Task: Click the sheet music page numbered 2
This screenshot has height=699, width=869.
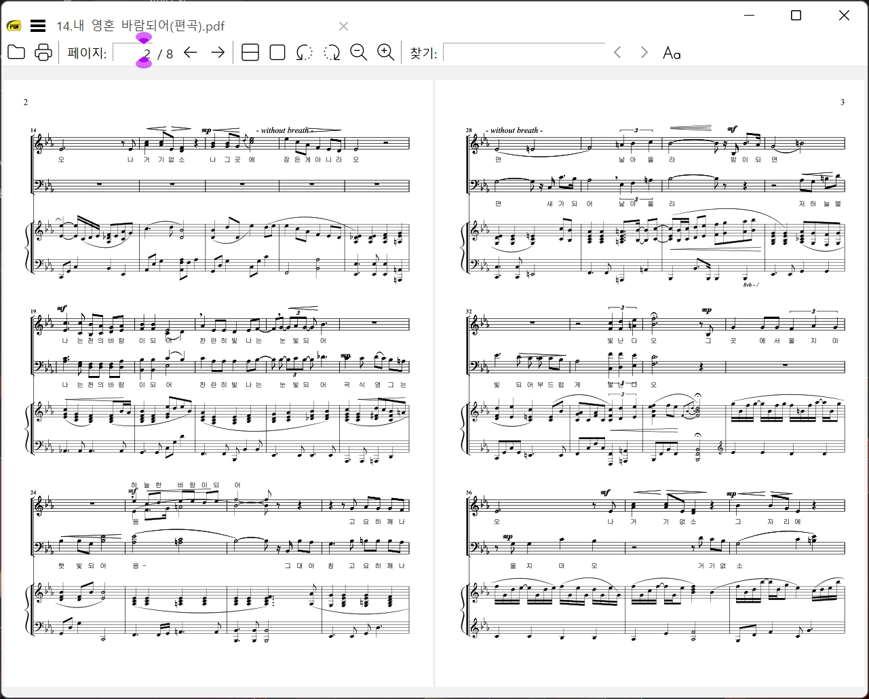Action: coord(218,383)
